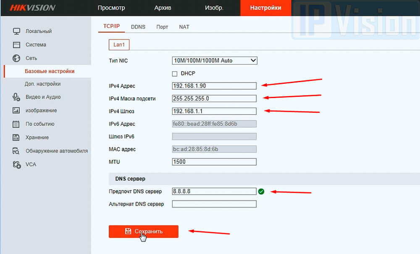420x254 pixels.
Task: Click the Альтернат DNS сервер label
Action: point(136,204)
